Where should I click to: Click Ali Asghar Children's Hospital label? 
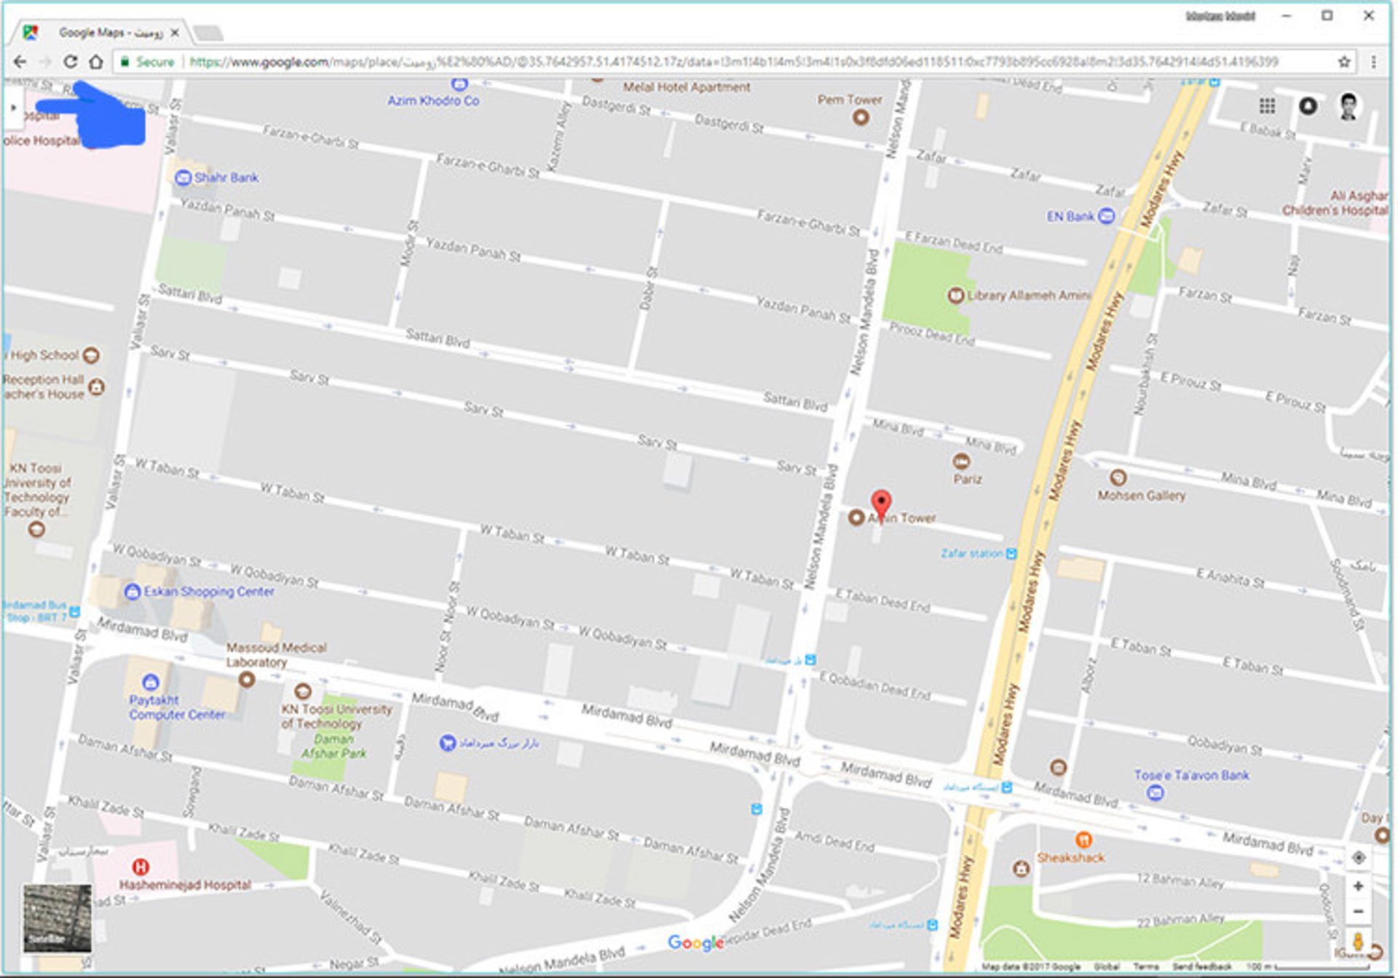[1335, 203]
